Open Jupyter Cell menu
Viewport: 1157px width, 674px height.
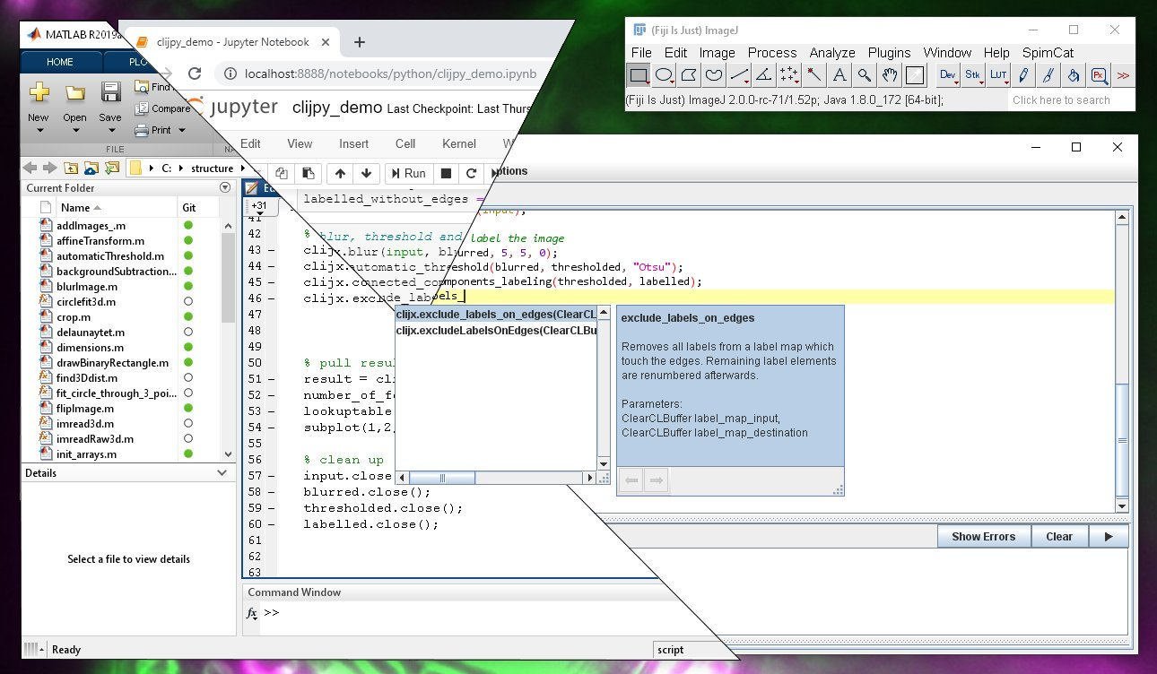pyautogui.click(x=405, y=143)
